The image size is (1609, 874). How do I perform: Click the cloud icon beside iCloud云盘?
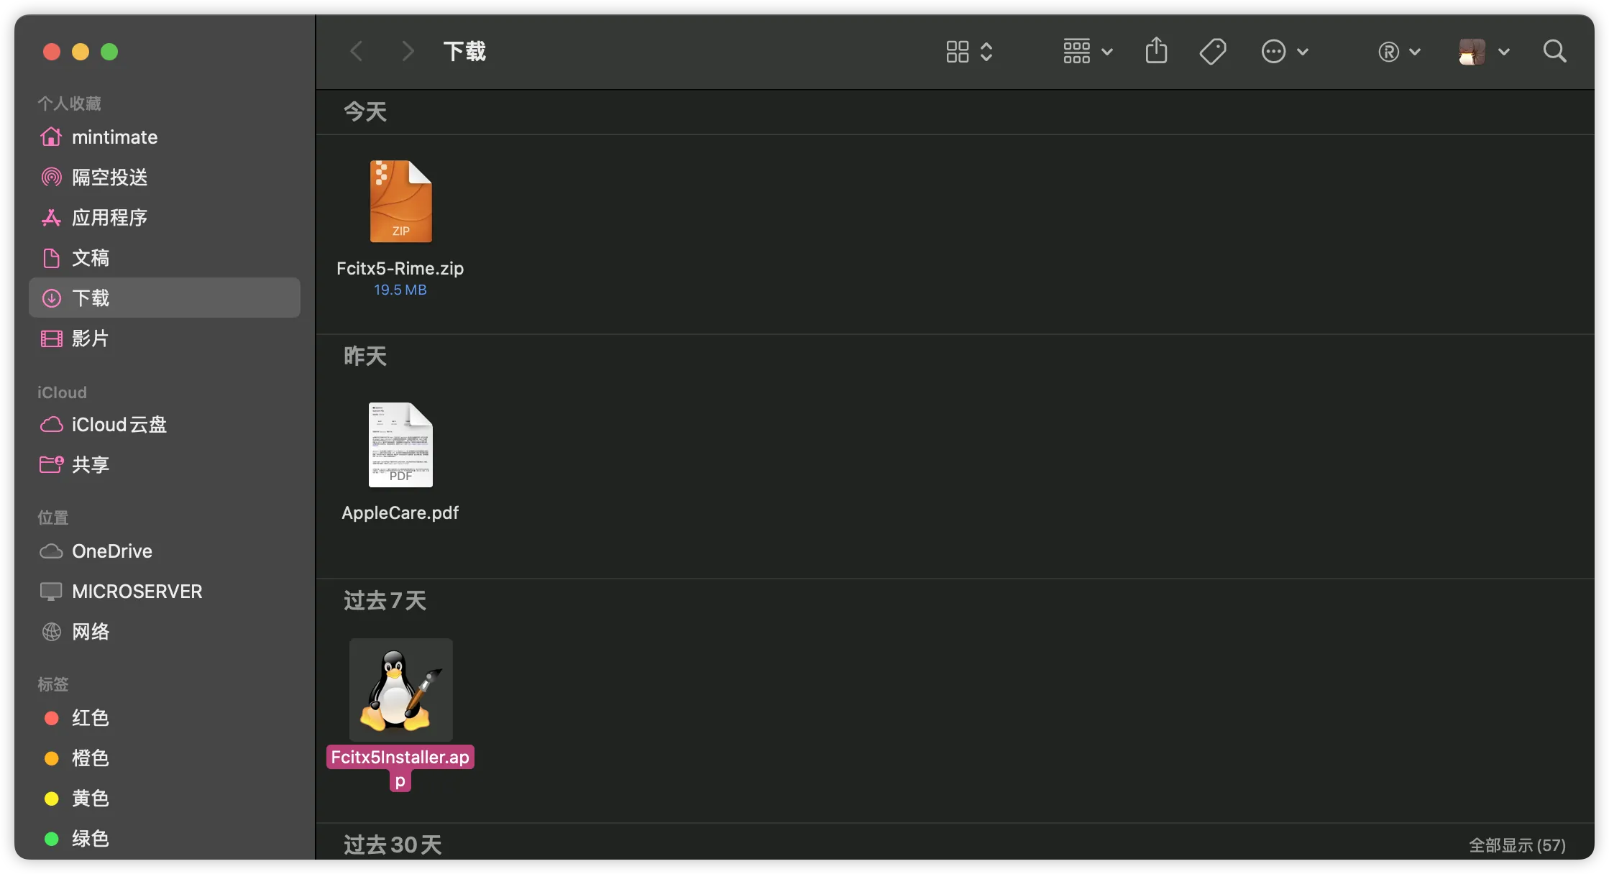pyautogui.click(x=51, y=425)
